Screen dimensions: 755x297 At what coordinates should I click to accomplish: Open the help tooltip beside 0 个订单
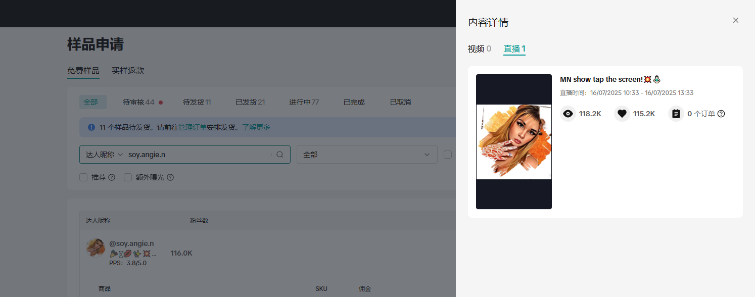point(721,114)
